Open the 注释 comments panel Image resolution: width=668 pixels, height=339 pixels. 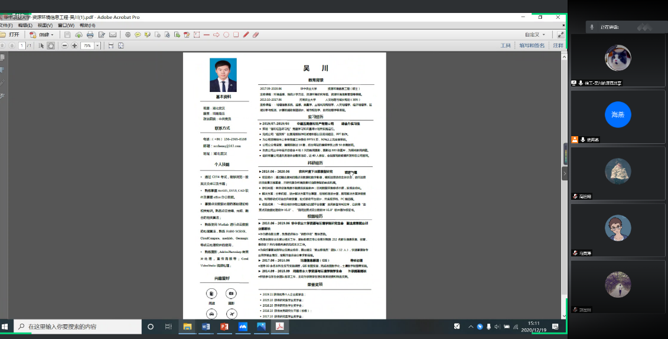tap(558, 45)
